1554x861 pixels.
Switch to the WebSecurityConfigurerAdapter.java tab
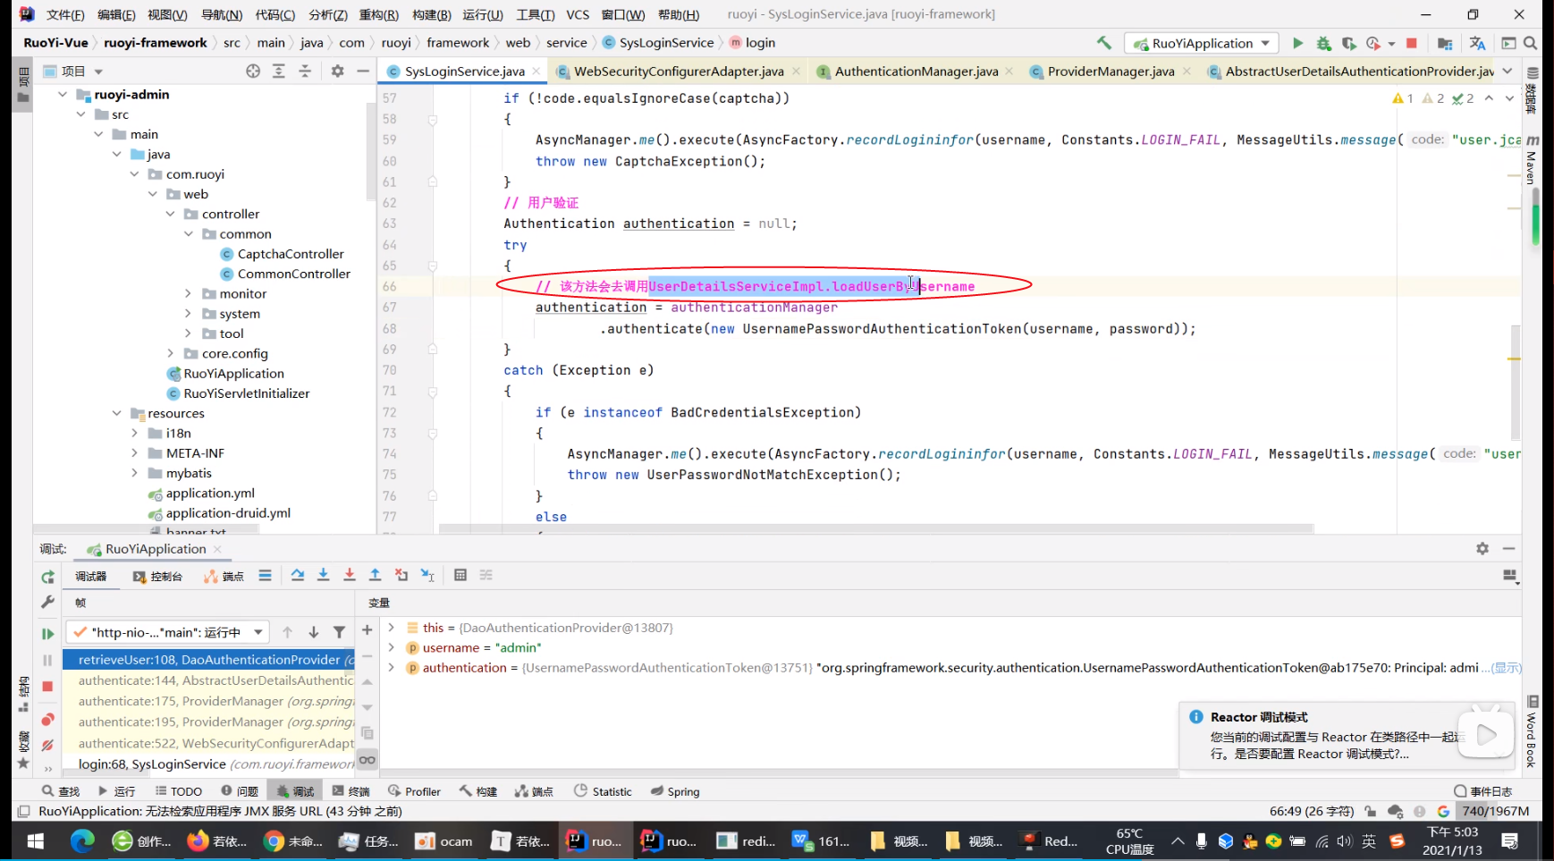678,71
